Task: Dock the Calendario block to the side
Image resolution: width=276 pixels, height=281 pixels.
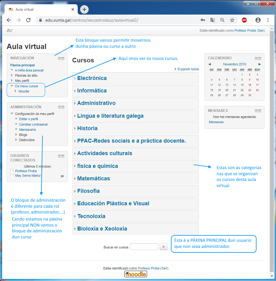Action: [x=260, y=58]
